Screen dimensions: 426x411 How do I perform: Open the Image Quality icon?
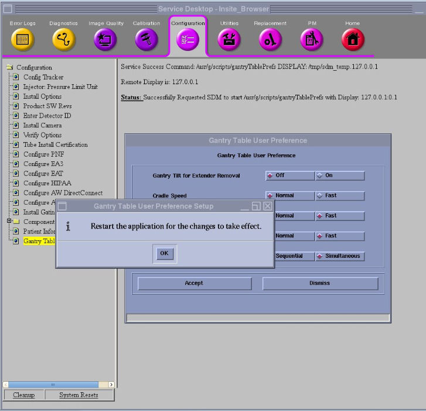point(105,40)
